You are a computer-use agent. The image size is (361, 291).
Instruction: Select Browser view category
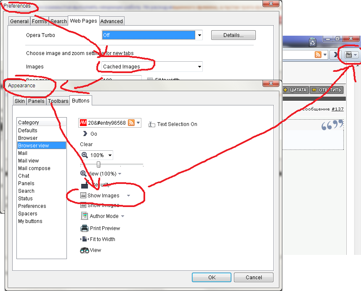click(41, 145)
